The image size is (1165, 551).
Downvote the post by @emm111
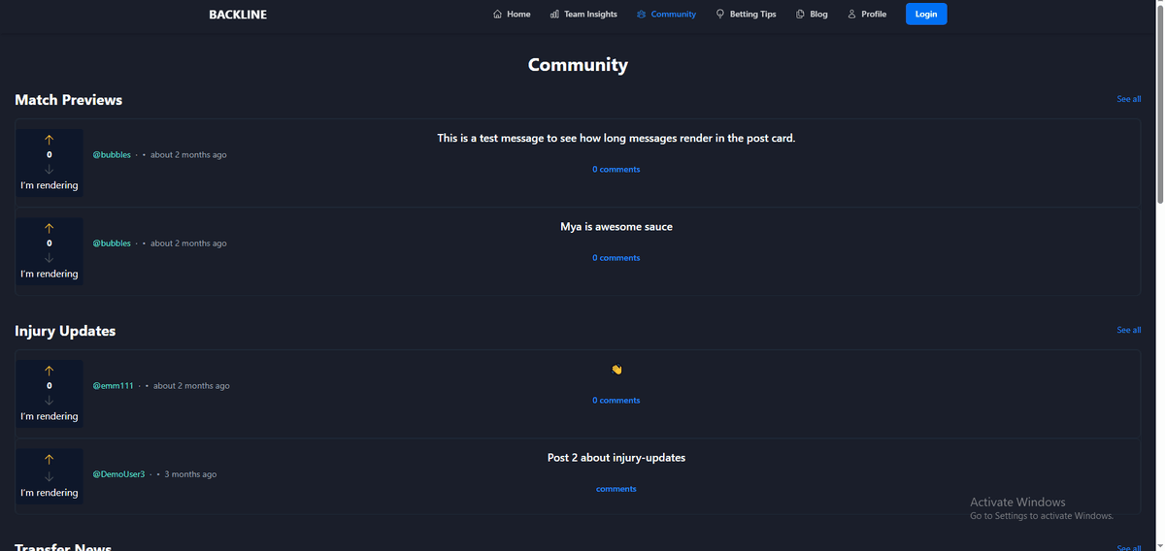click(x=50, y=401)
